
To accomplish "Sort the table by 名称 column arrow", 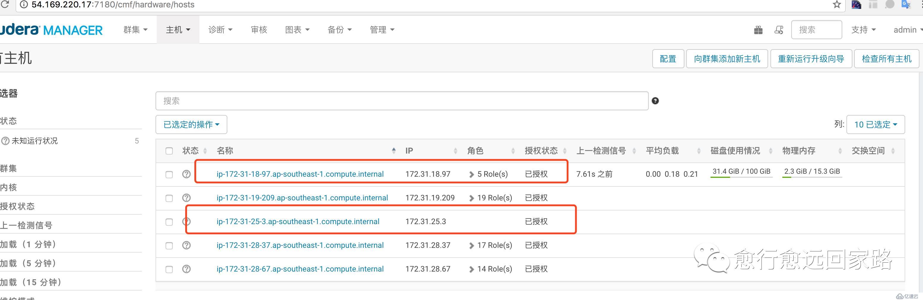I will (394, 151).
